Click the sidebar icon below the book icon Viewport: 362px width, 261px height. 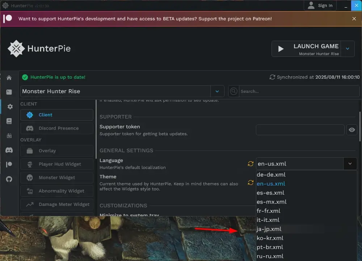click(x=9, y=136)
